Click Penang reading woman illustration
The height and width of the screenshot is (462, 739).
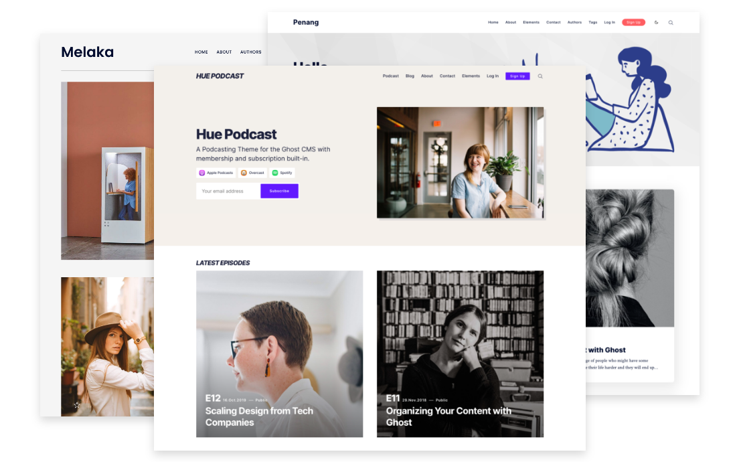click(x=630, y=100)
